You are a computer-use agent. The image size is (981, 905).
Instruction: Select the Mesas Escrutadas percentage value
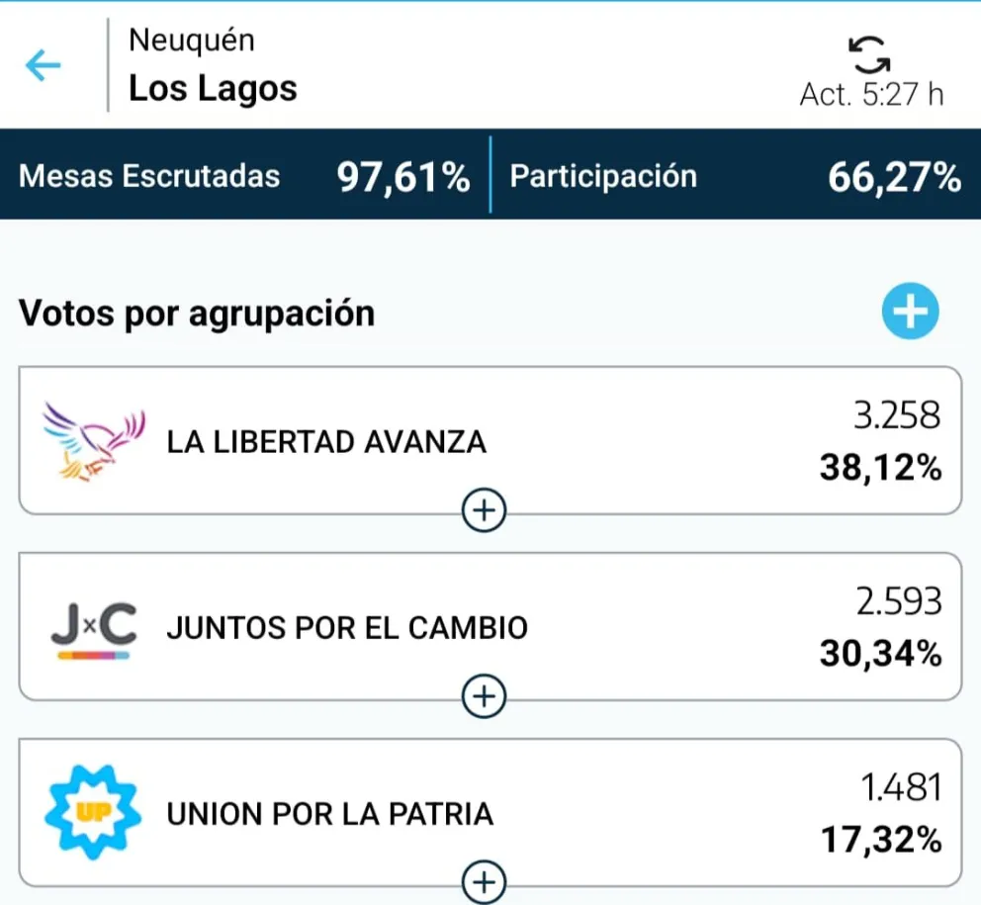[x=401, y=175]
